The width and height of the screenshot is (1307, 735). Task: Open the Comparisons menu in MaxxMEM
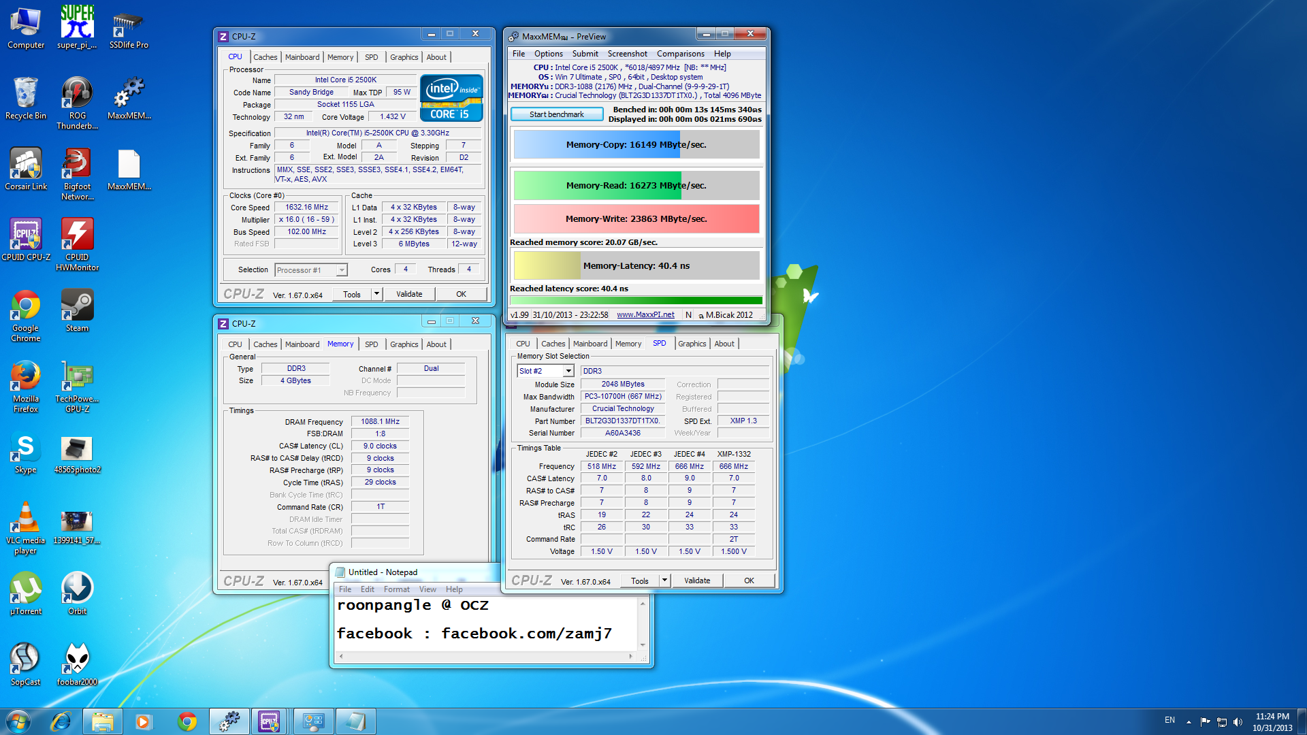pyautogui.click(x=680, y=54)
